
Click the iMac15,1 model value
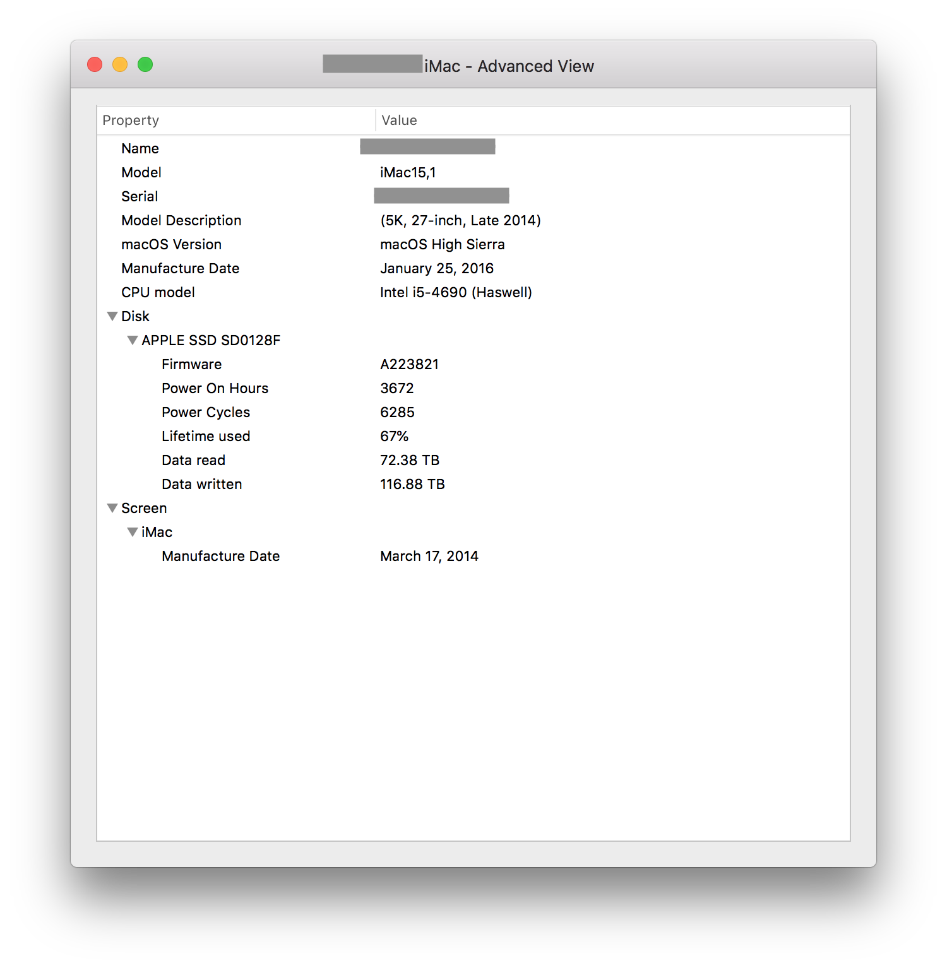tap(408, 172)
